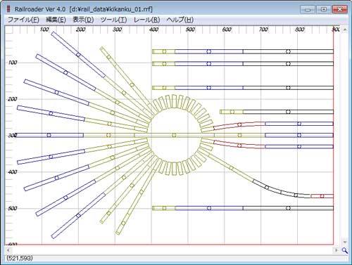352x265 pixels.
Task: Select the lower red curved rail piece
Action: [239, 146]
